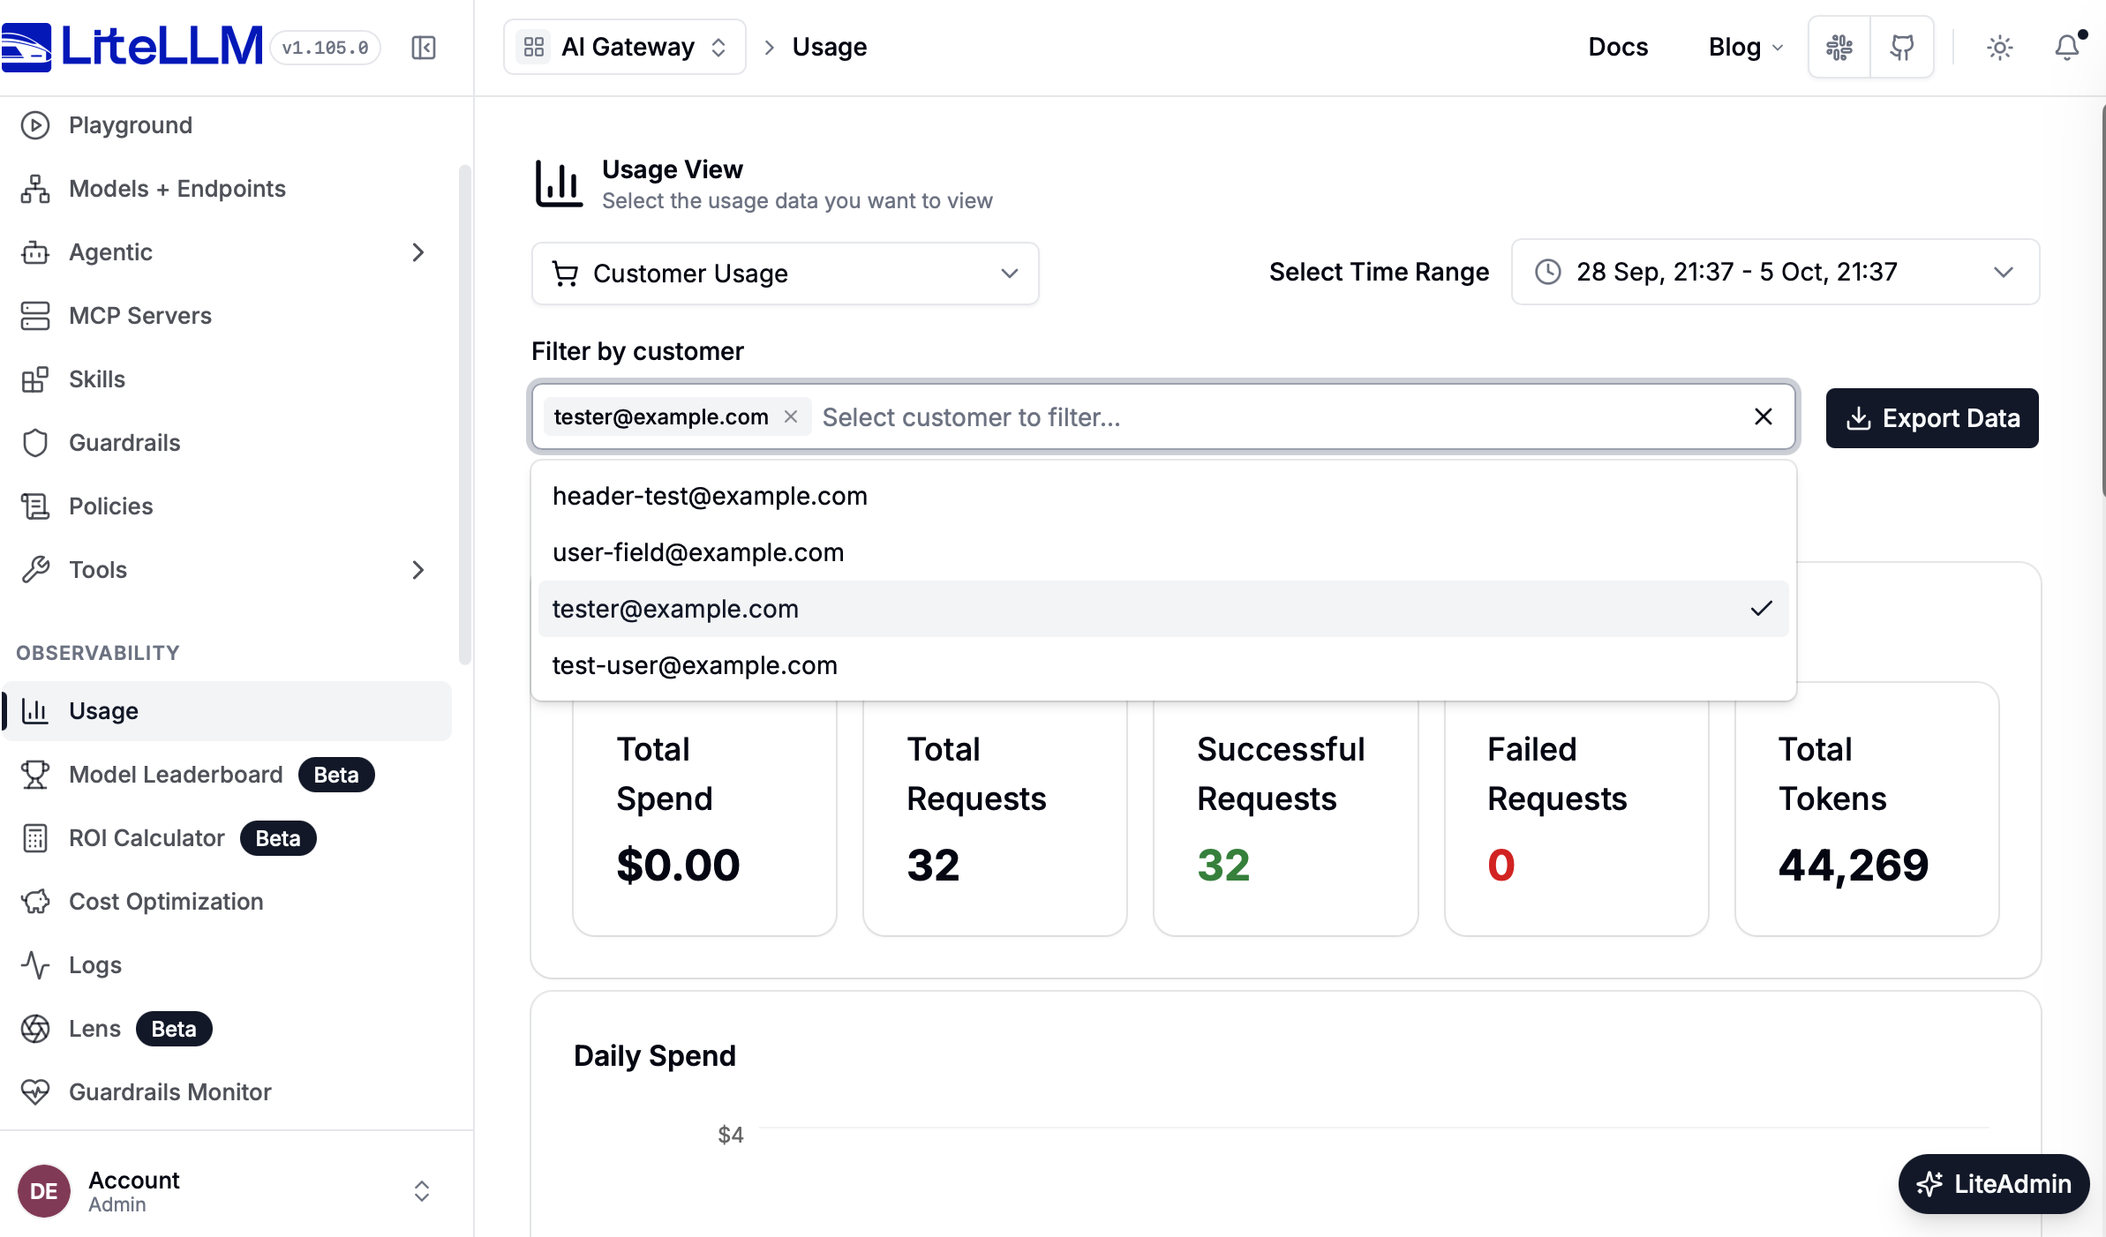2106x1237 pixels.
Task: Open Customer Usage view dropdown
Action: tap(786, 274)
